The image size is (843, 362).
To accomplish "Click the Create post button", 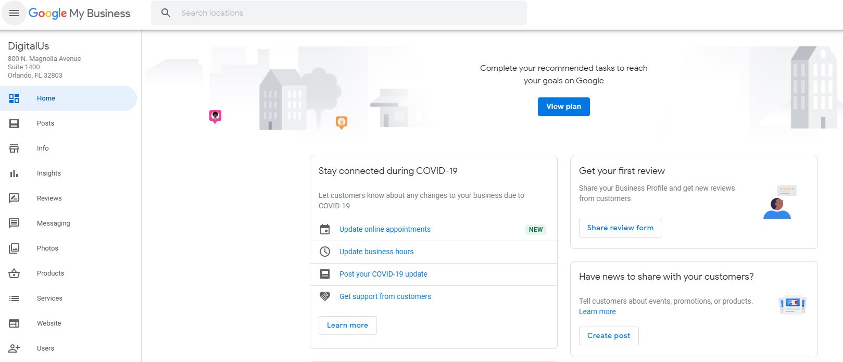I will [609, 336].
